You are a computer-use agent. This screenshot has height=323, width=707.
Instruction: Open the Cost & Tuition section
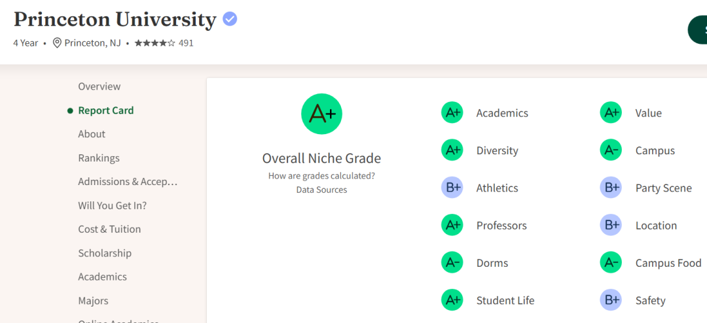click(x=109, y=229)
